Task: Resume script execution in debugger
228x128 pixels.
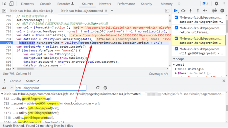Action: [x=176, y=11]
